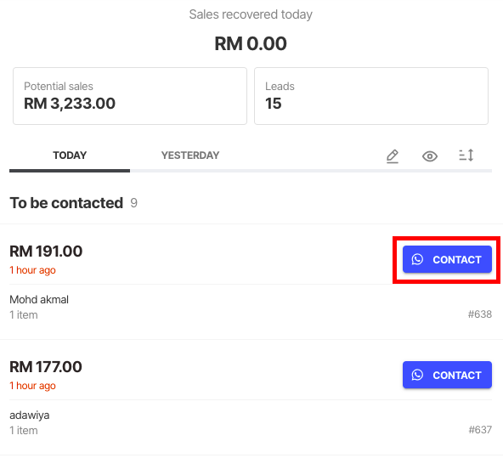The width and height of the screenshot is (503, 458).
Task: Contact Mohd akmal via CONTACT button
Action: [447, 259]
